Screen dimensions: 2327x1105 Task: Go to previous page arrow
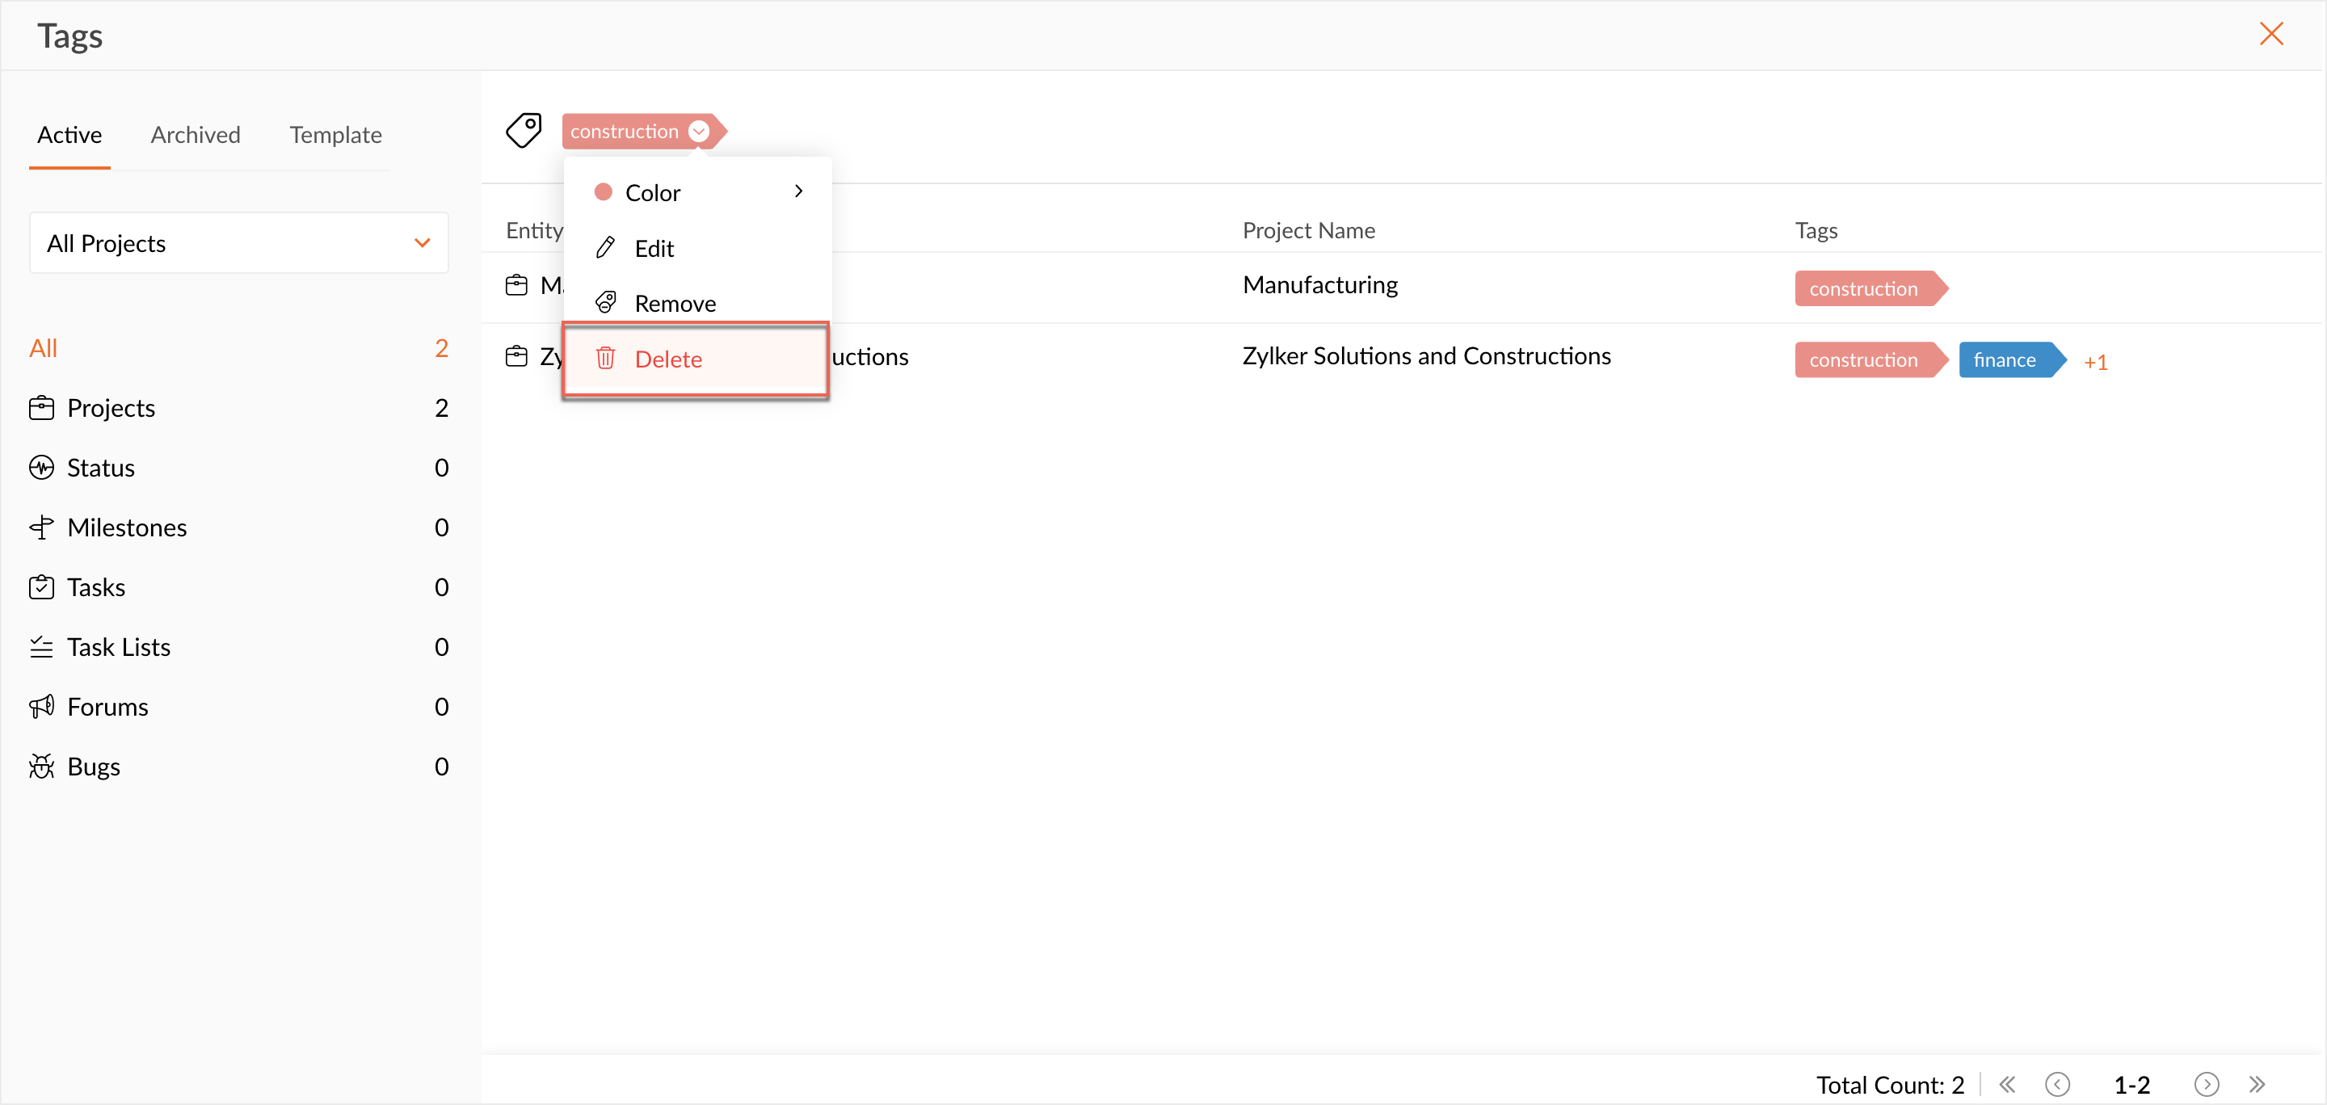coord(2057,1083)
